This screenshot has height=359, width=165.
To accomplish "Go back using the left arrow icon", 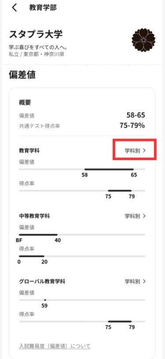I will [15, 8].
